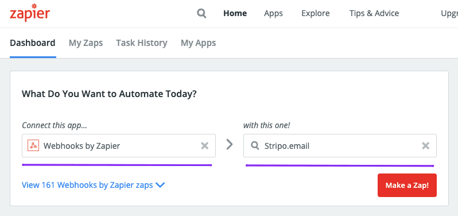The width and height of the screenshot is (458, 216).
Task: Switch to the My Zaps tab
Action: tap(86, 43)
